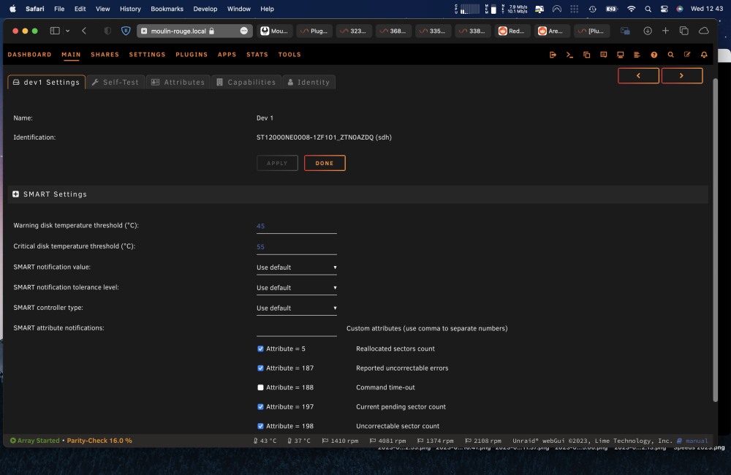Open the feedback speech-bubble icon

pos(603,55)
